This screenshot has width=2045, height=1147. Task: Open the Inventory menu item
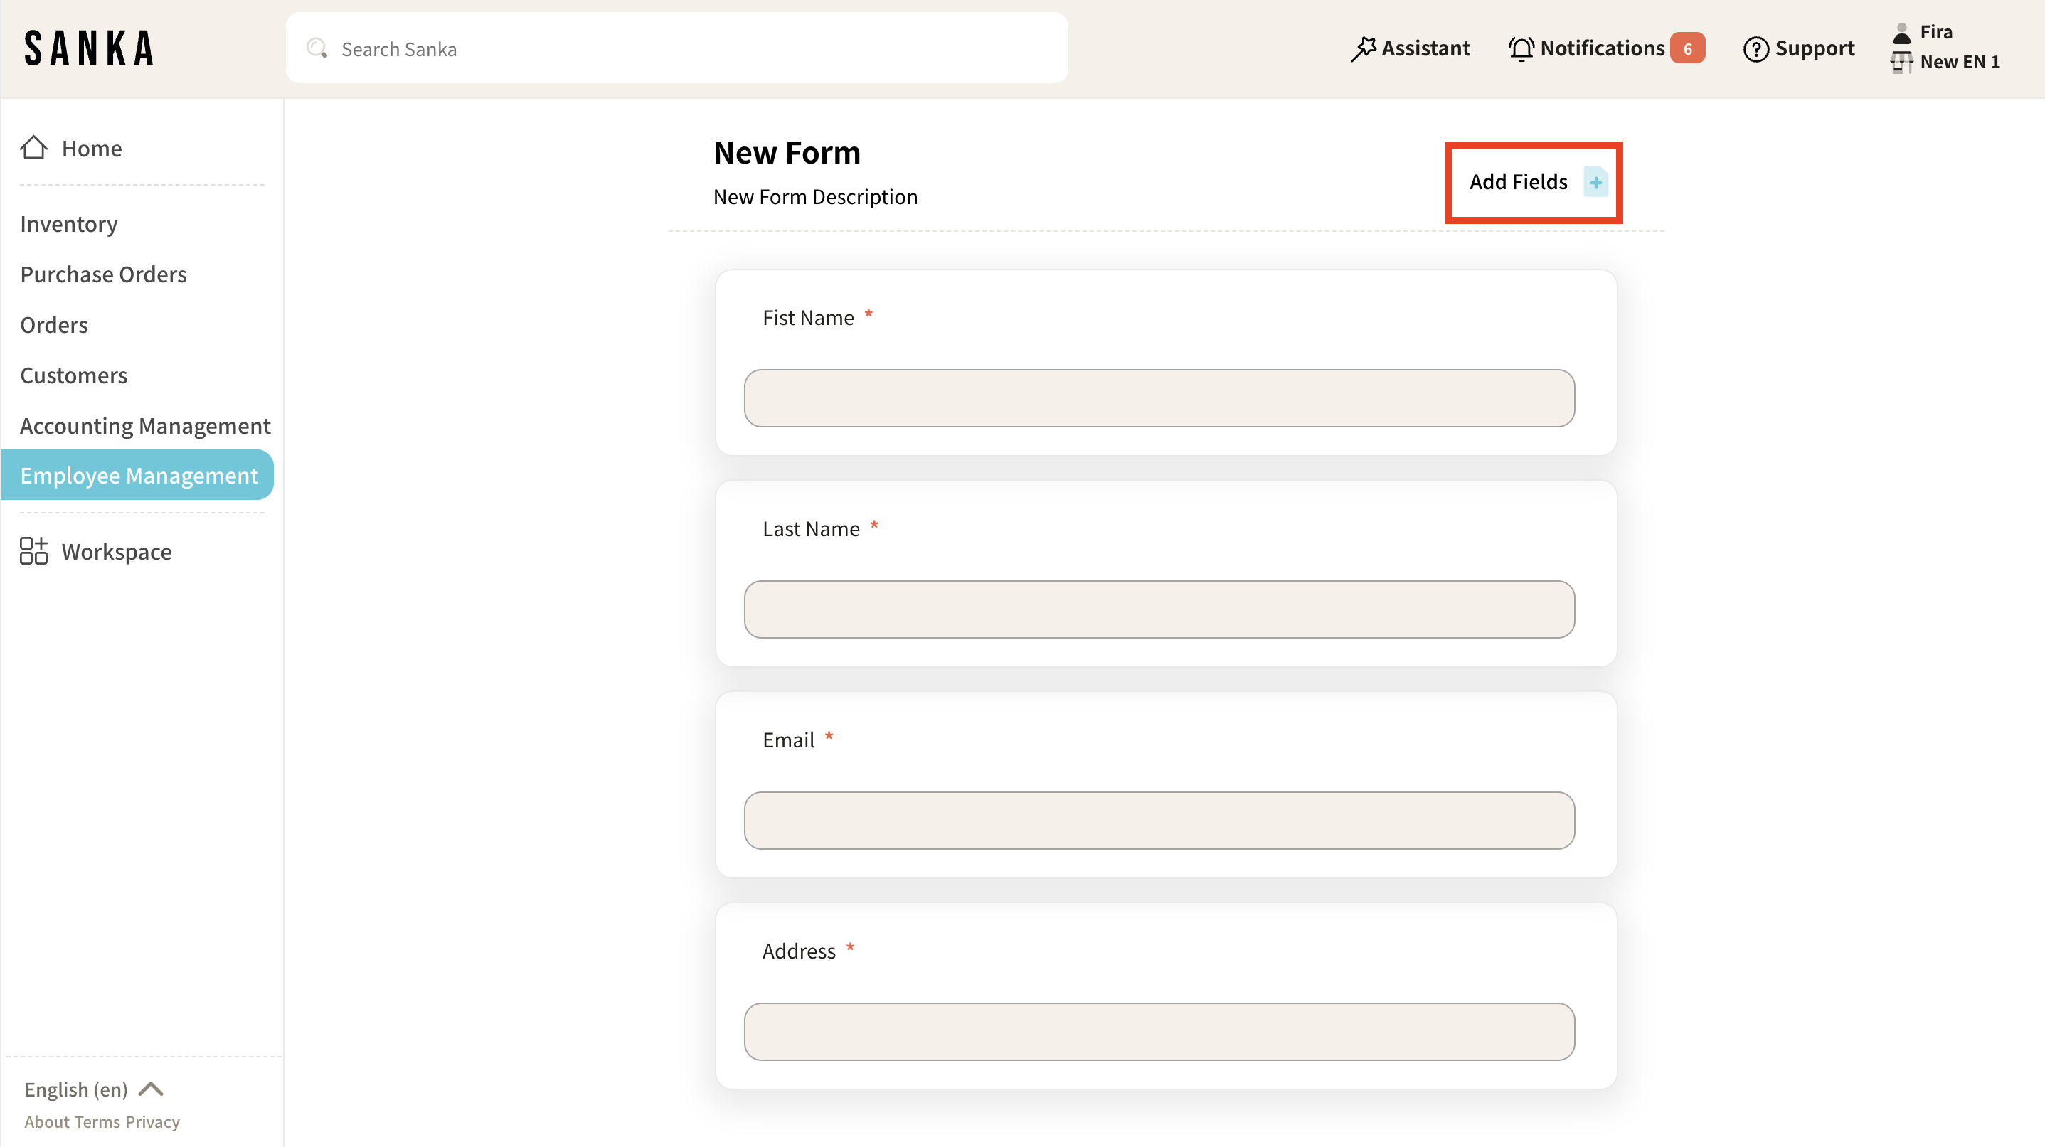69,224
